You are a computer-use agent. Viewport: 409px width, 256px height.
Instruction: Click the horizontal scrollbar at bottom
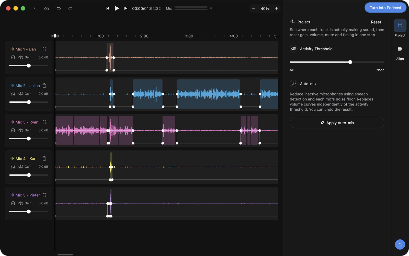pos(65,255)
